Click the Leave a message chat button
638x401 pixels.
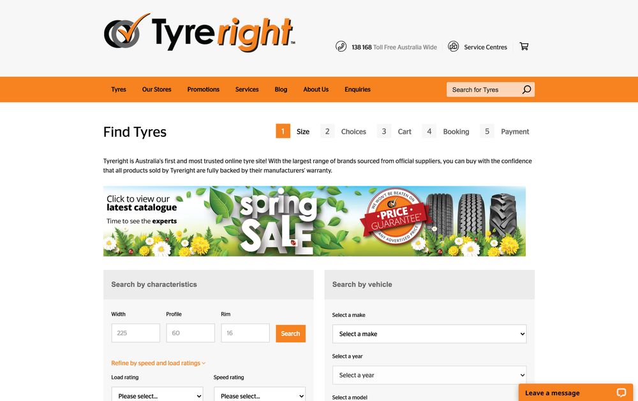[x=575, y=393]
